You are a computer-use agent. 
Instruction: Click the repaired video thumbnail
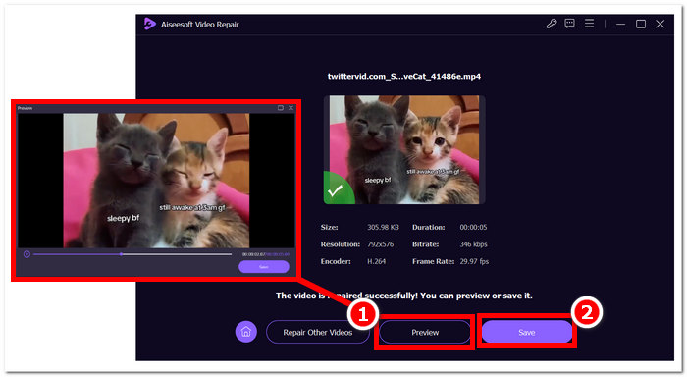[x=404, y=150]
